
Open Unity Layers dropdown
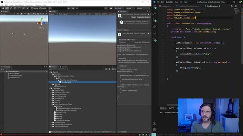[130, 8]
